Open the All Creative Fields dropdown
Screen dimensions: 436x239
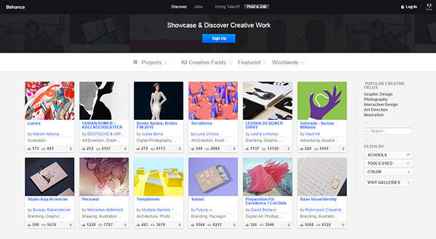point(206,63)
